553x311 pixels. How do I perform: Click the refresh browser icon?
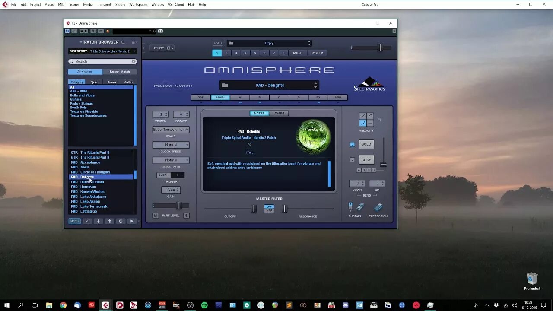[121, 221]
